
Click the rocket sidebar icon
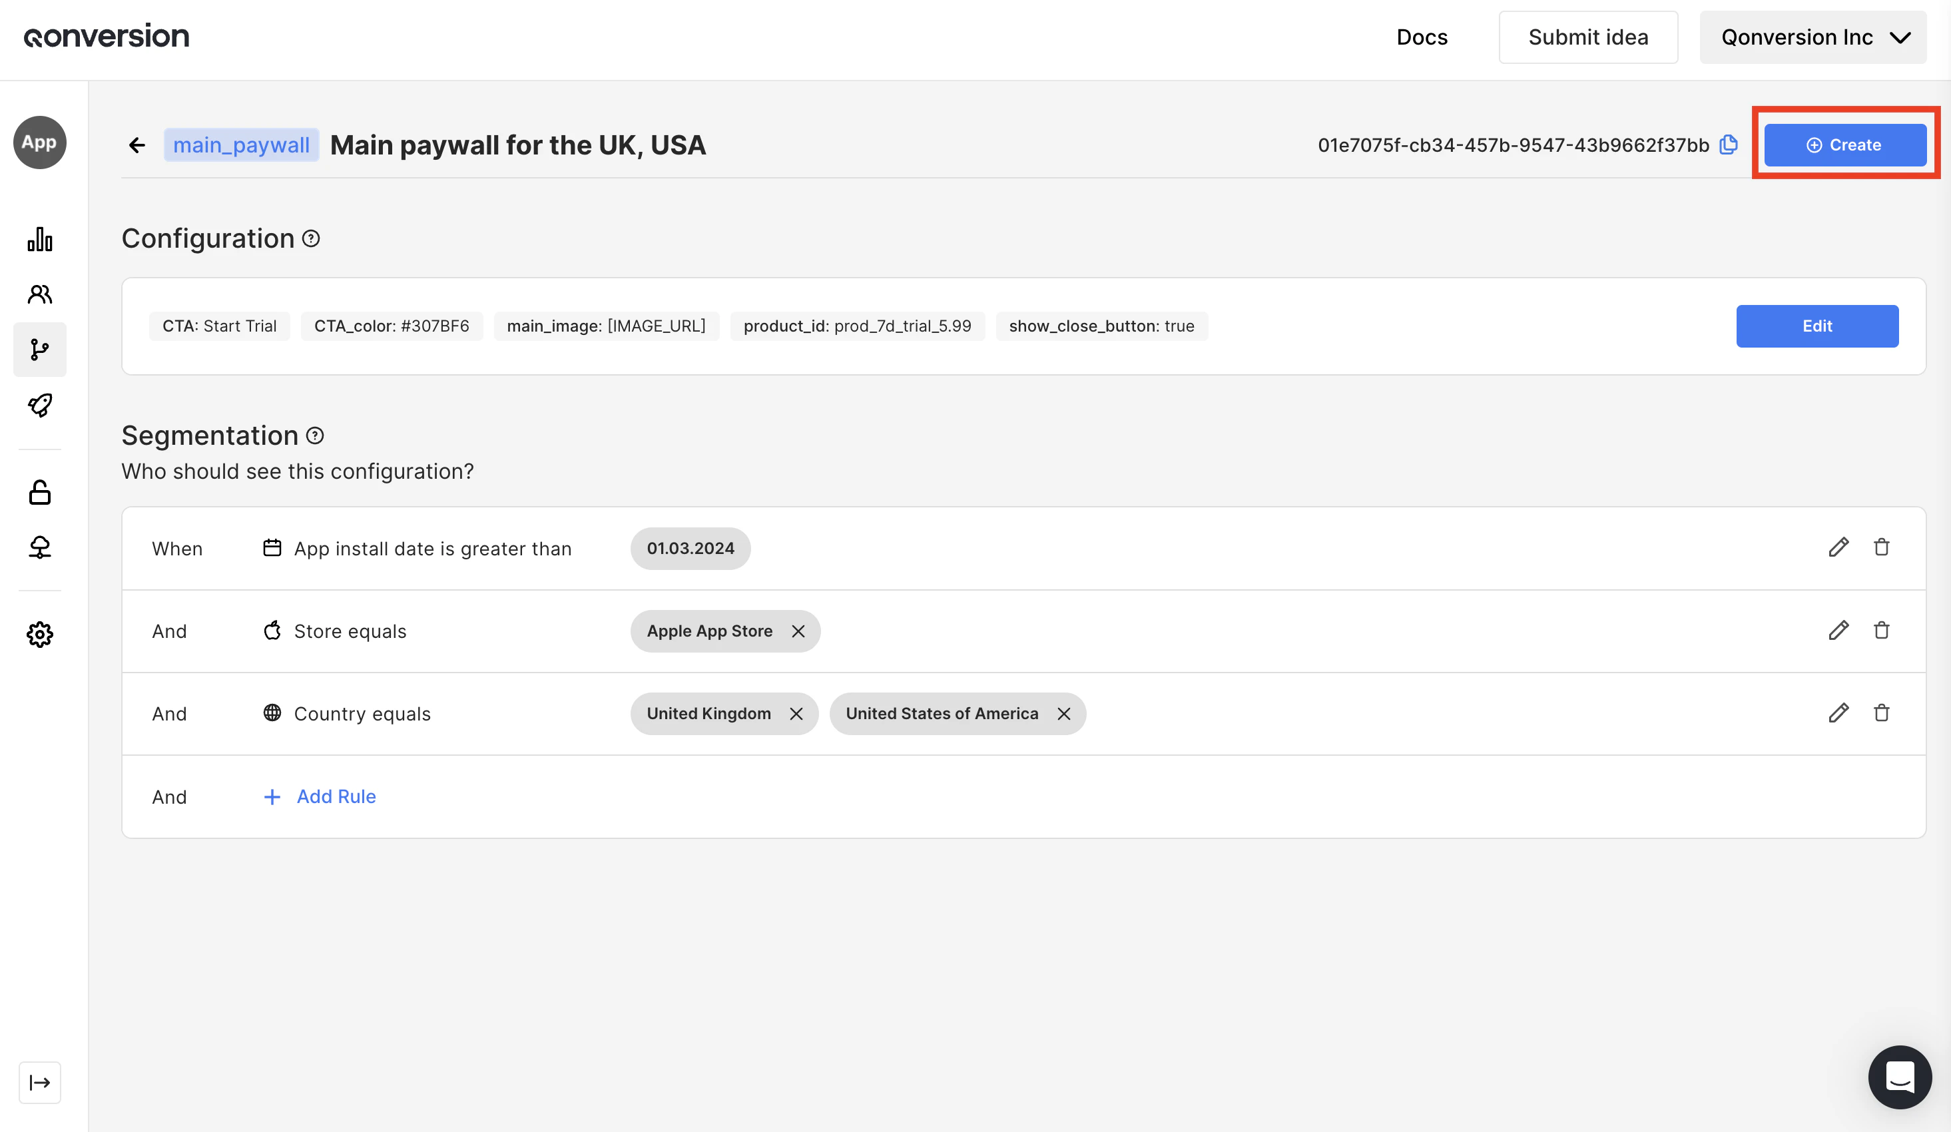(39, 405)
